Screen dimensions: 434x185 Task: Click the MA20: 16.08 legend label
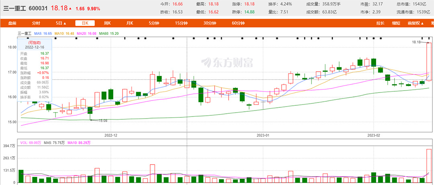(x=86, y=33)
